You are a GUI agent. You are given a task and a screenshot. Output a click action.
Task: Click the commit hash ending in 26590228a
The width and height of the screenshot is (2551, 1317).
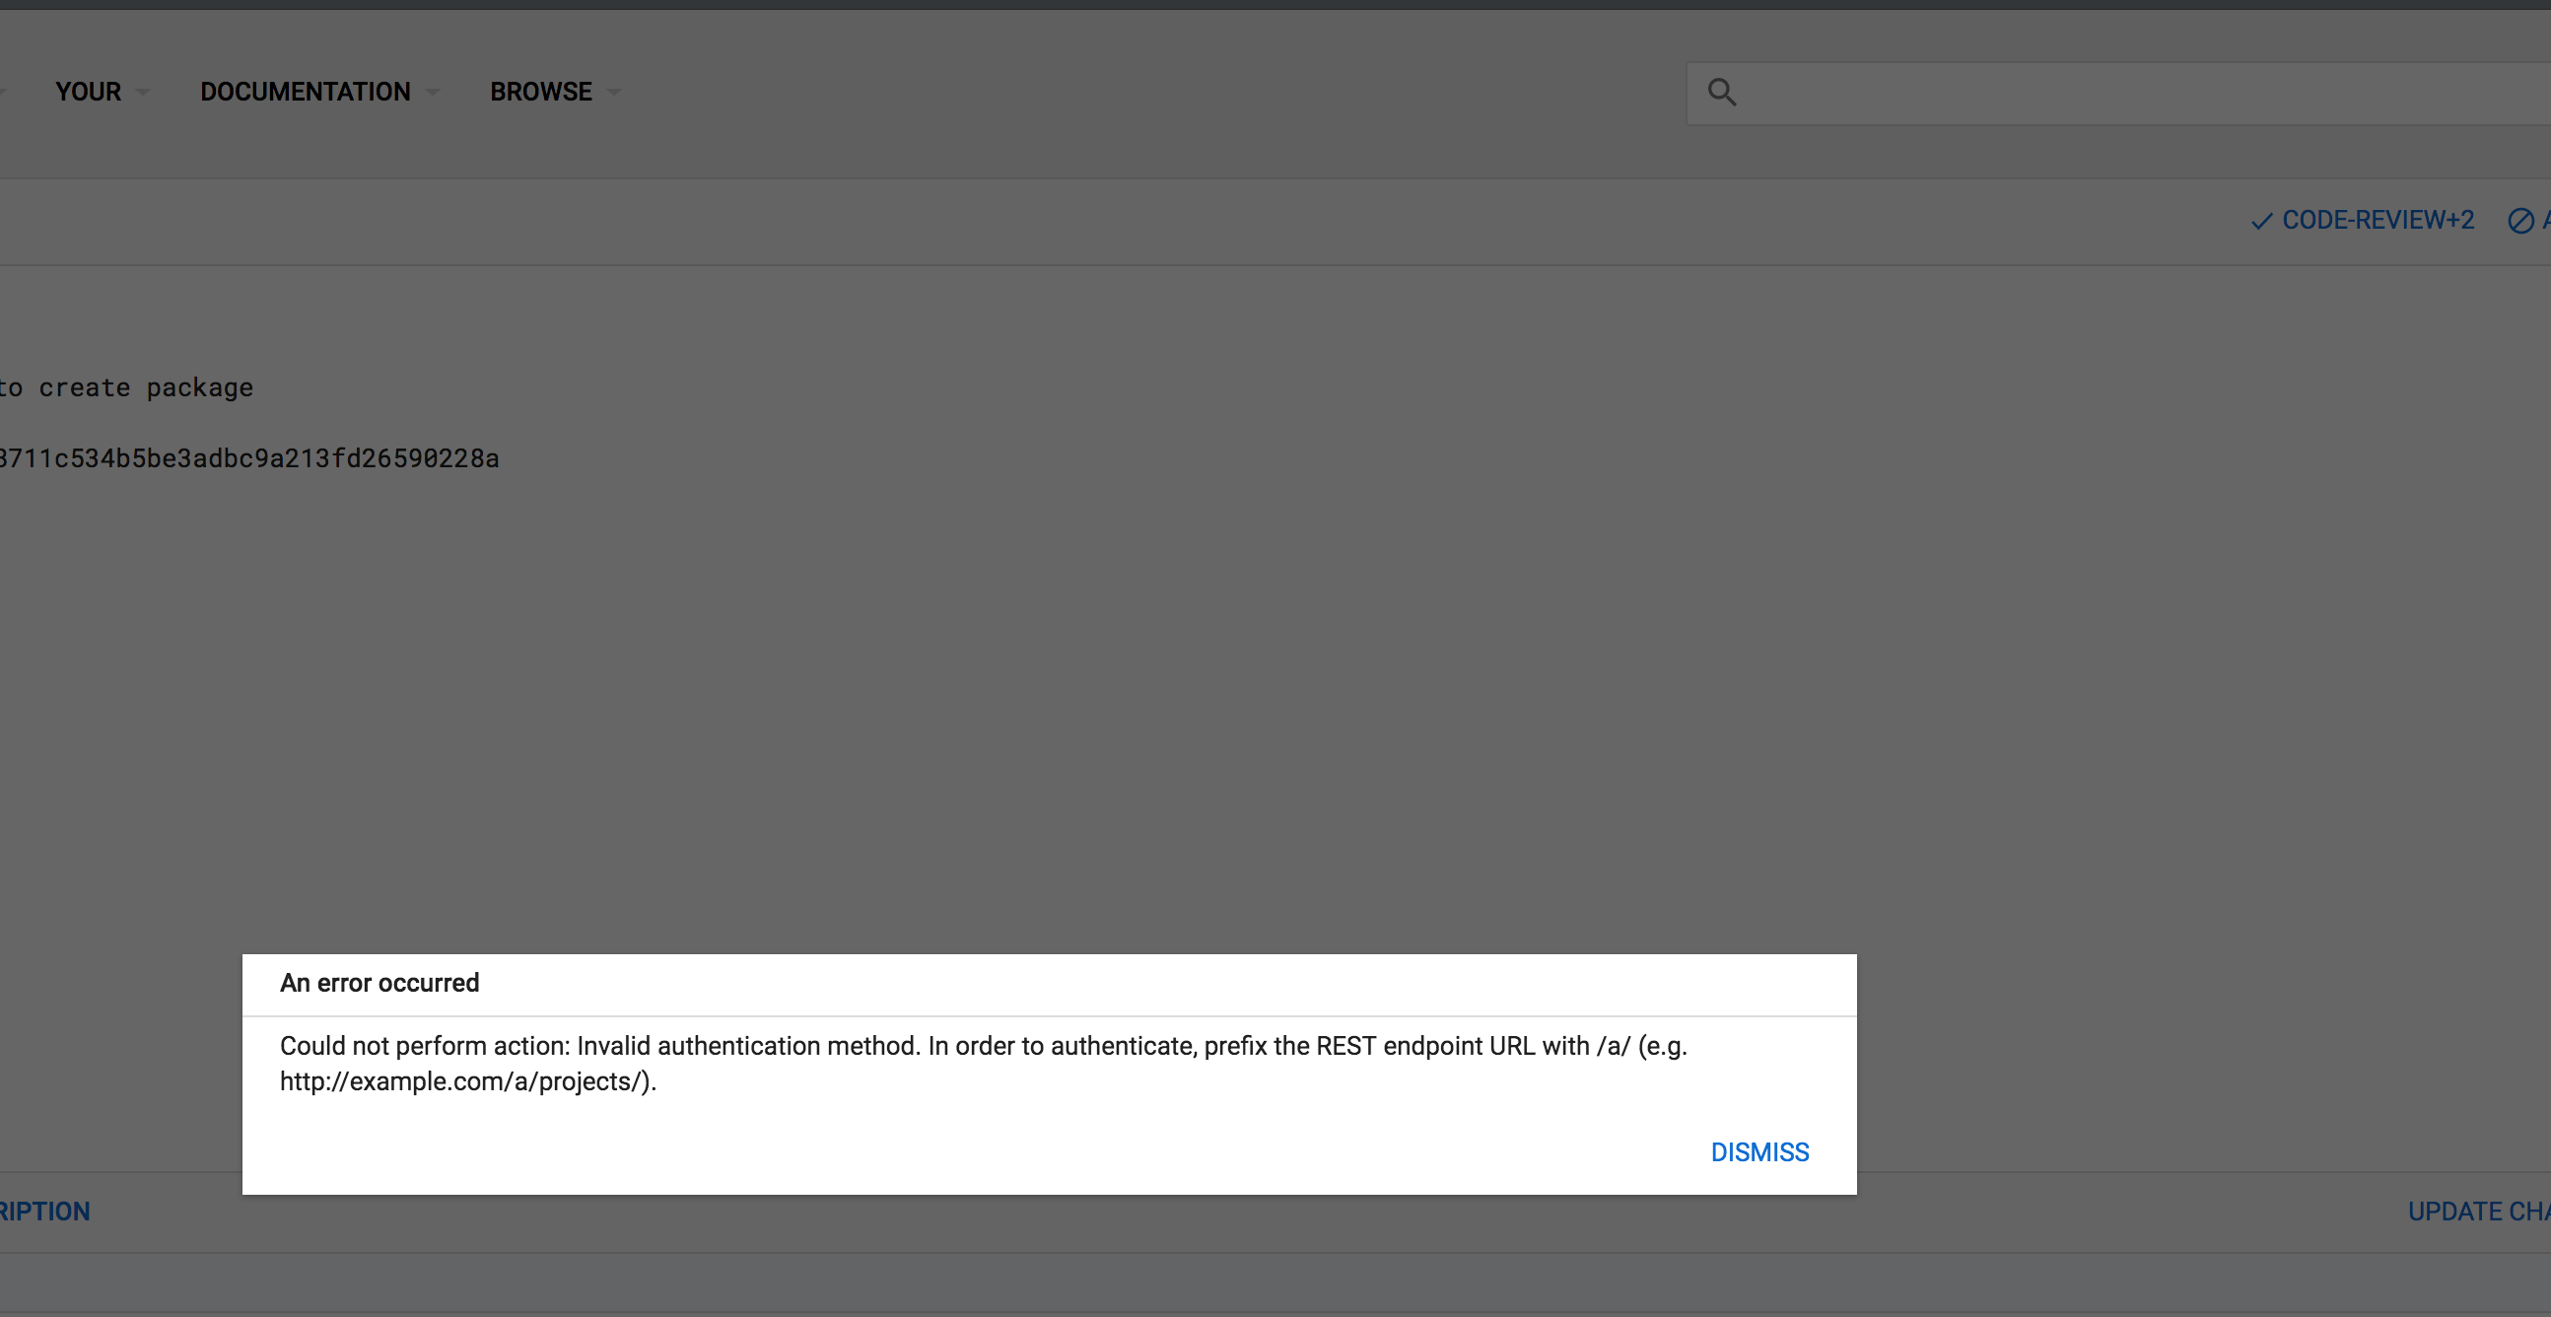pyautogui.click(x=247, y=458)
